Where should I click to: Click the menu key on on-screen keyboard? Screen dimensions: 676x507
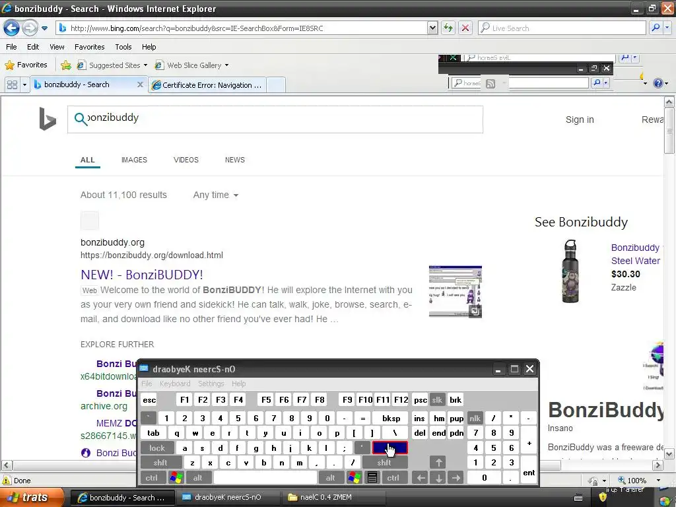pos(372,478)
